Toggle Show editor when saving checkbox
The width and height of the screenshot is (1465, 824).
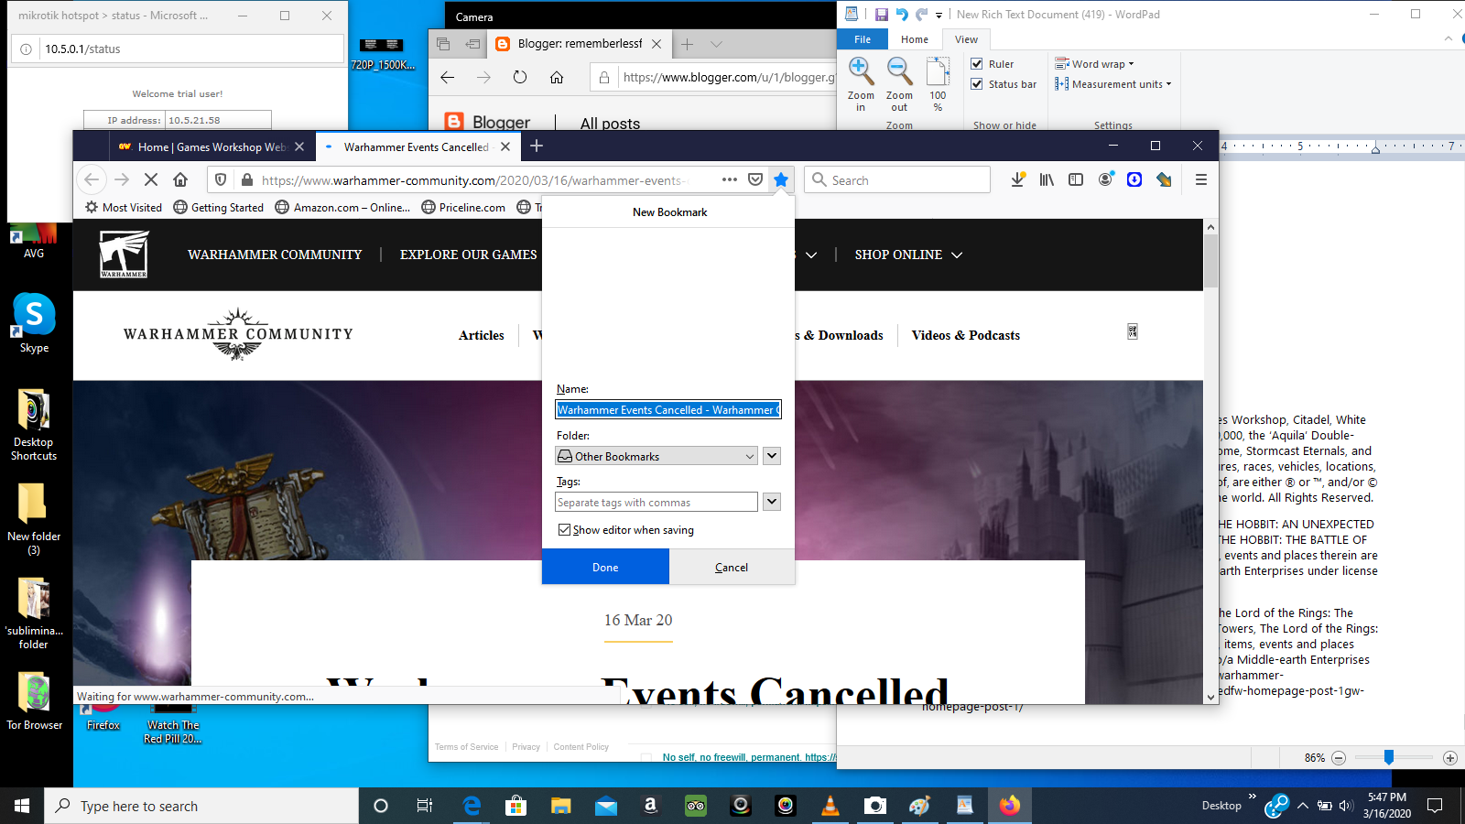[565, 529]
